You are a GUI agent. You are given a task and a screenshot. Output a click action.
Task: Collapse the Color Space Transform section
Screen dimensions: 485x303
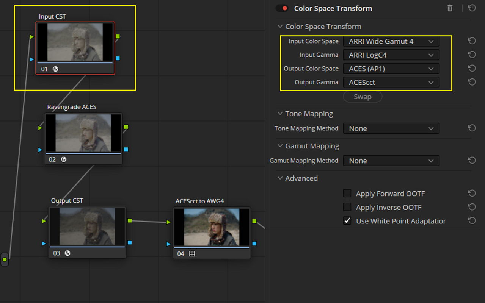pyautogui.click(x=280, y=27)
